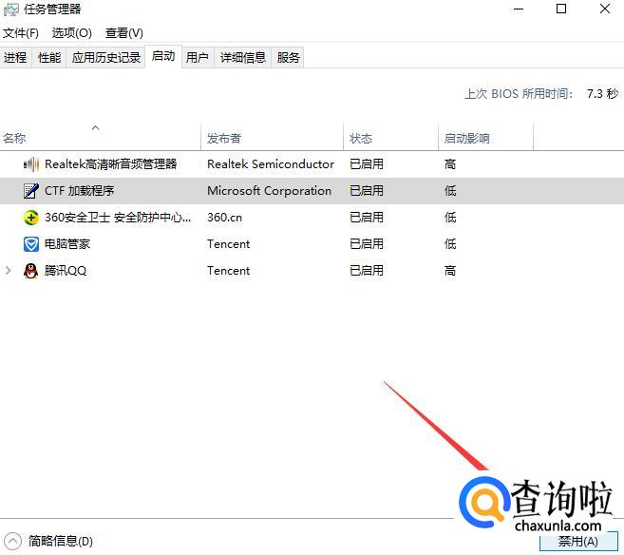Maximize the Task Manager window
This screenshot has height=555, width=624.
[561, 10]
